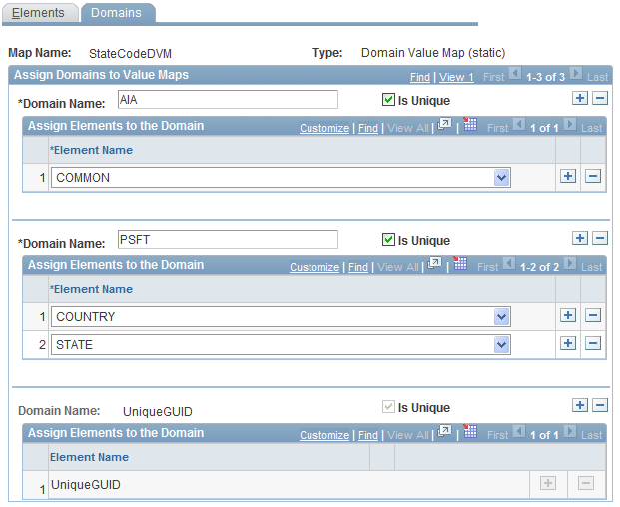
Task: Open UniqueGUID elements grid in new window icon
Action: pos(445,431)
